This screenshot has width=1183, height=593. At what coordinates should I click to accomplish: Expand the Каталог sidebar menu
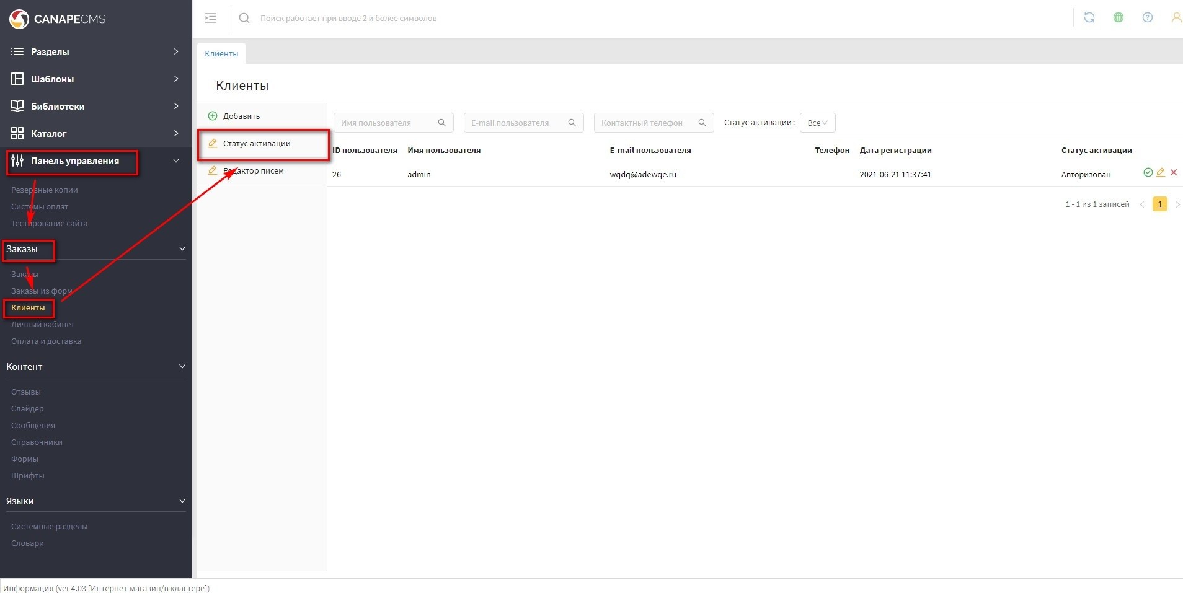(x=95, y=134)
